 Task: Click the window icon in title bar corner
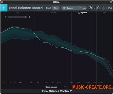111,2
